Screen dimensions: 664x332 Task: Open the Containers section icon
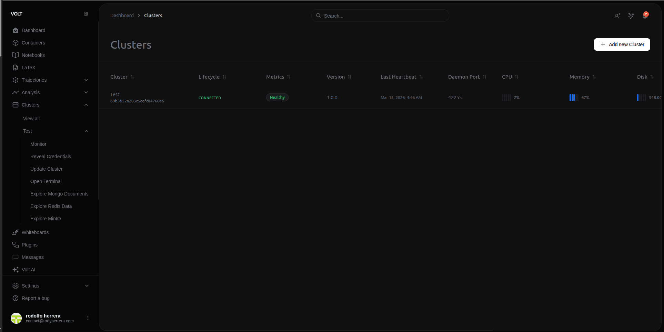tap(15, 43)
